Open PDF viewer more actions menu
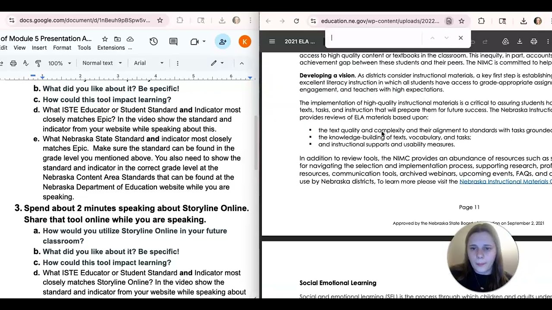The image size is (552, 310). coord(548,41)
